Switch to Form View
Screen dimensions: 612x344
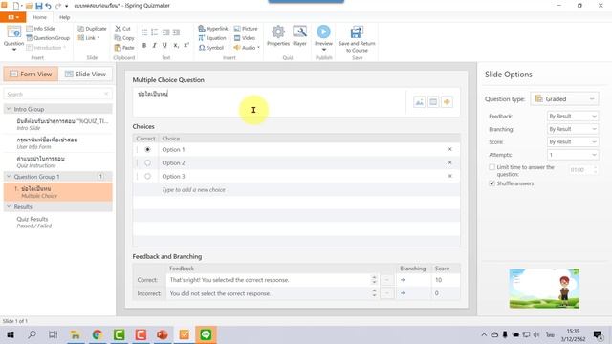(x=31, y=75)
